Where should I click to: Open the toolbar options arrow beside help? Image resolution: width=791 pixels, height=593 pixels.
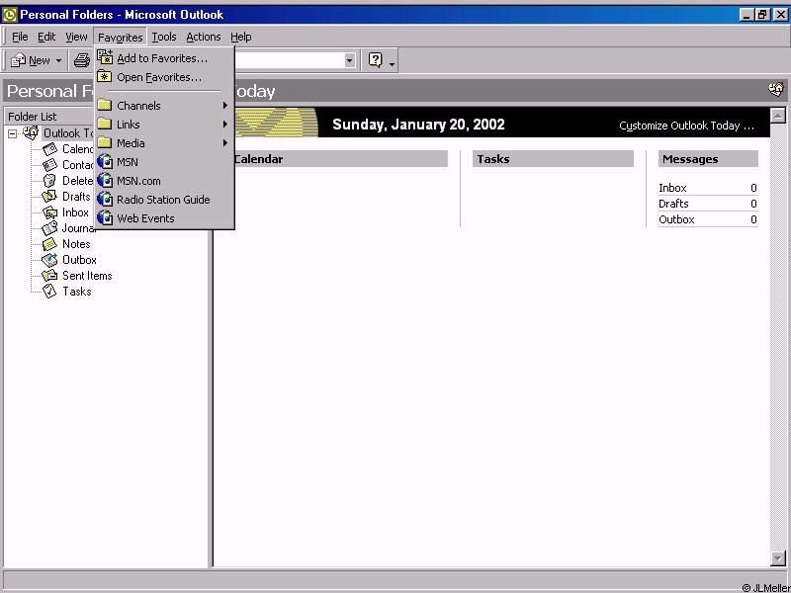coord(392,63)
